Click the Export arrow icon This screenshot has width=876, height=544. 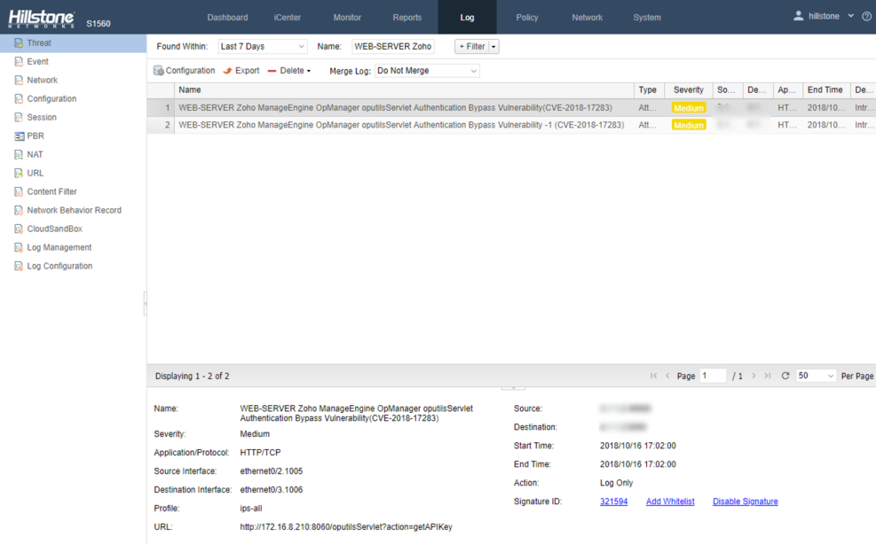tap(227, 71)
